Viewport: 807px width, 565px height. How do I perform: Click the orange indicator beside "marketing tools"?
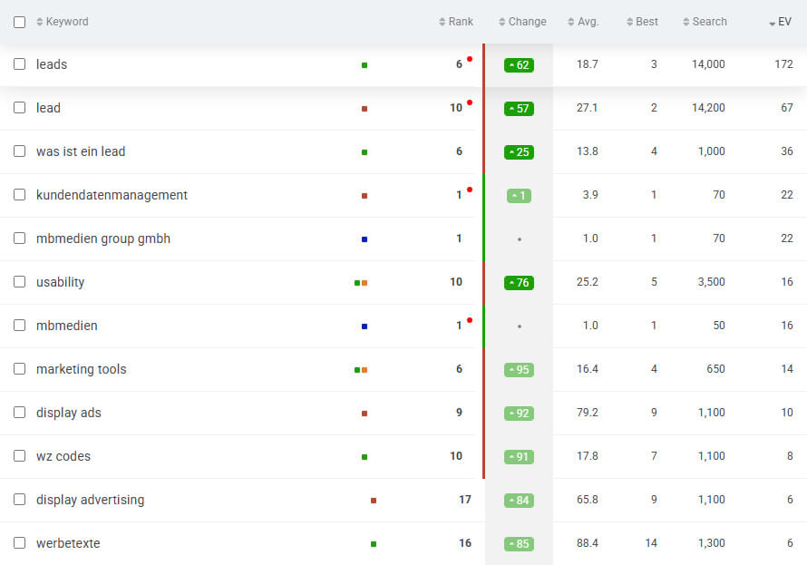click(365, 369)
